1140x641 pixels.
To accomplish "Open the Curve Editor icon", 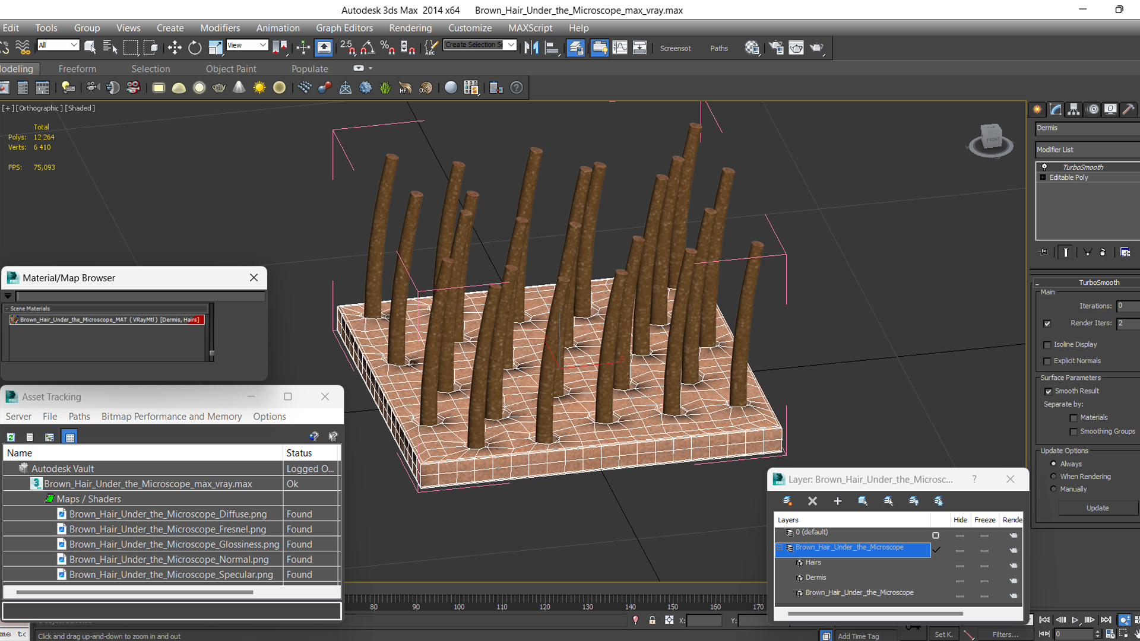I will (620, 47).
